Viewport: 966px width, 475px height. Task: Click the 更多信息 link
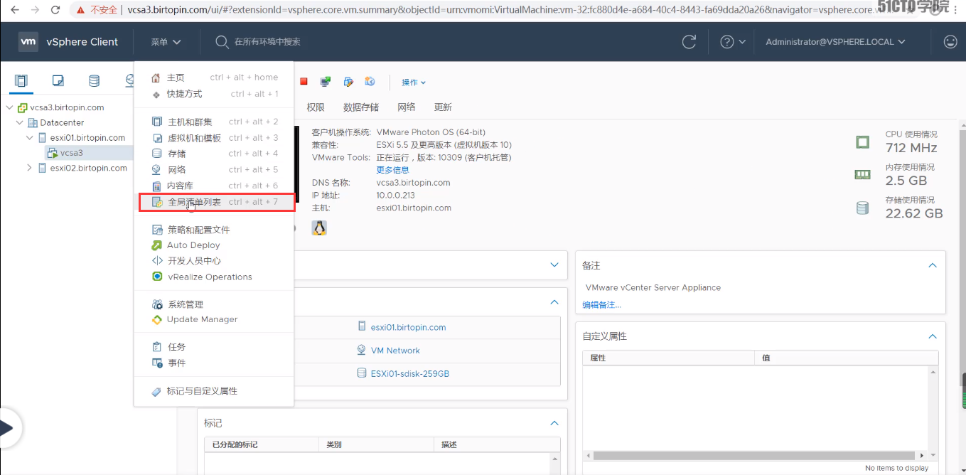point(392,170)
